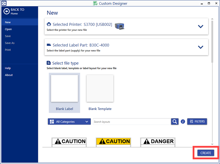Click the blue info icon

[183, 122]
